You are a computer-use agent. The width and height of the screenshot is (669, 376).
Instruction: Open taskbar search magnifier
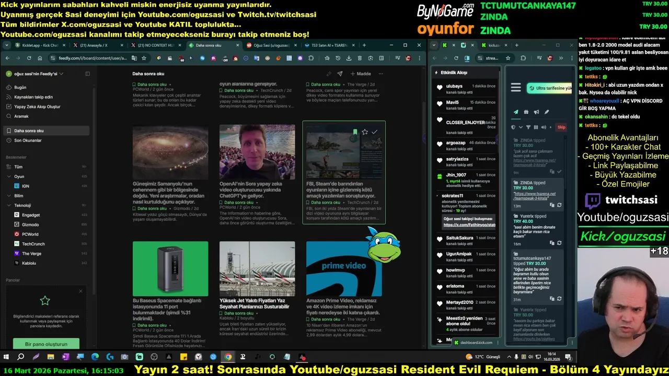coord(21,357)
